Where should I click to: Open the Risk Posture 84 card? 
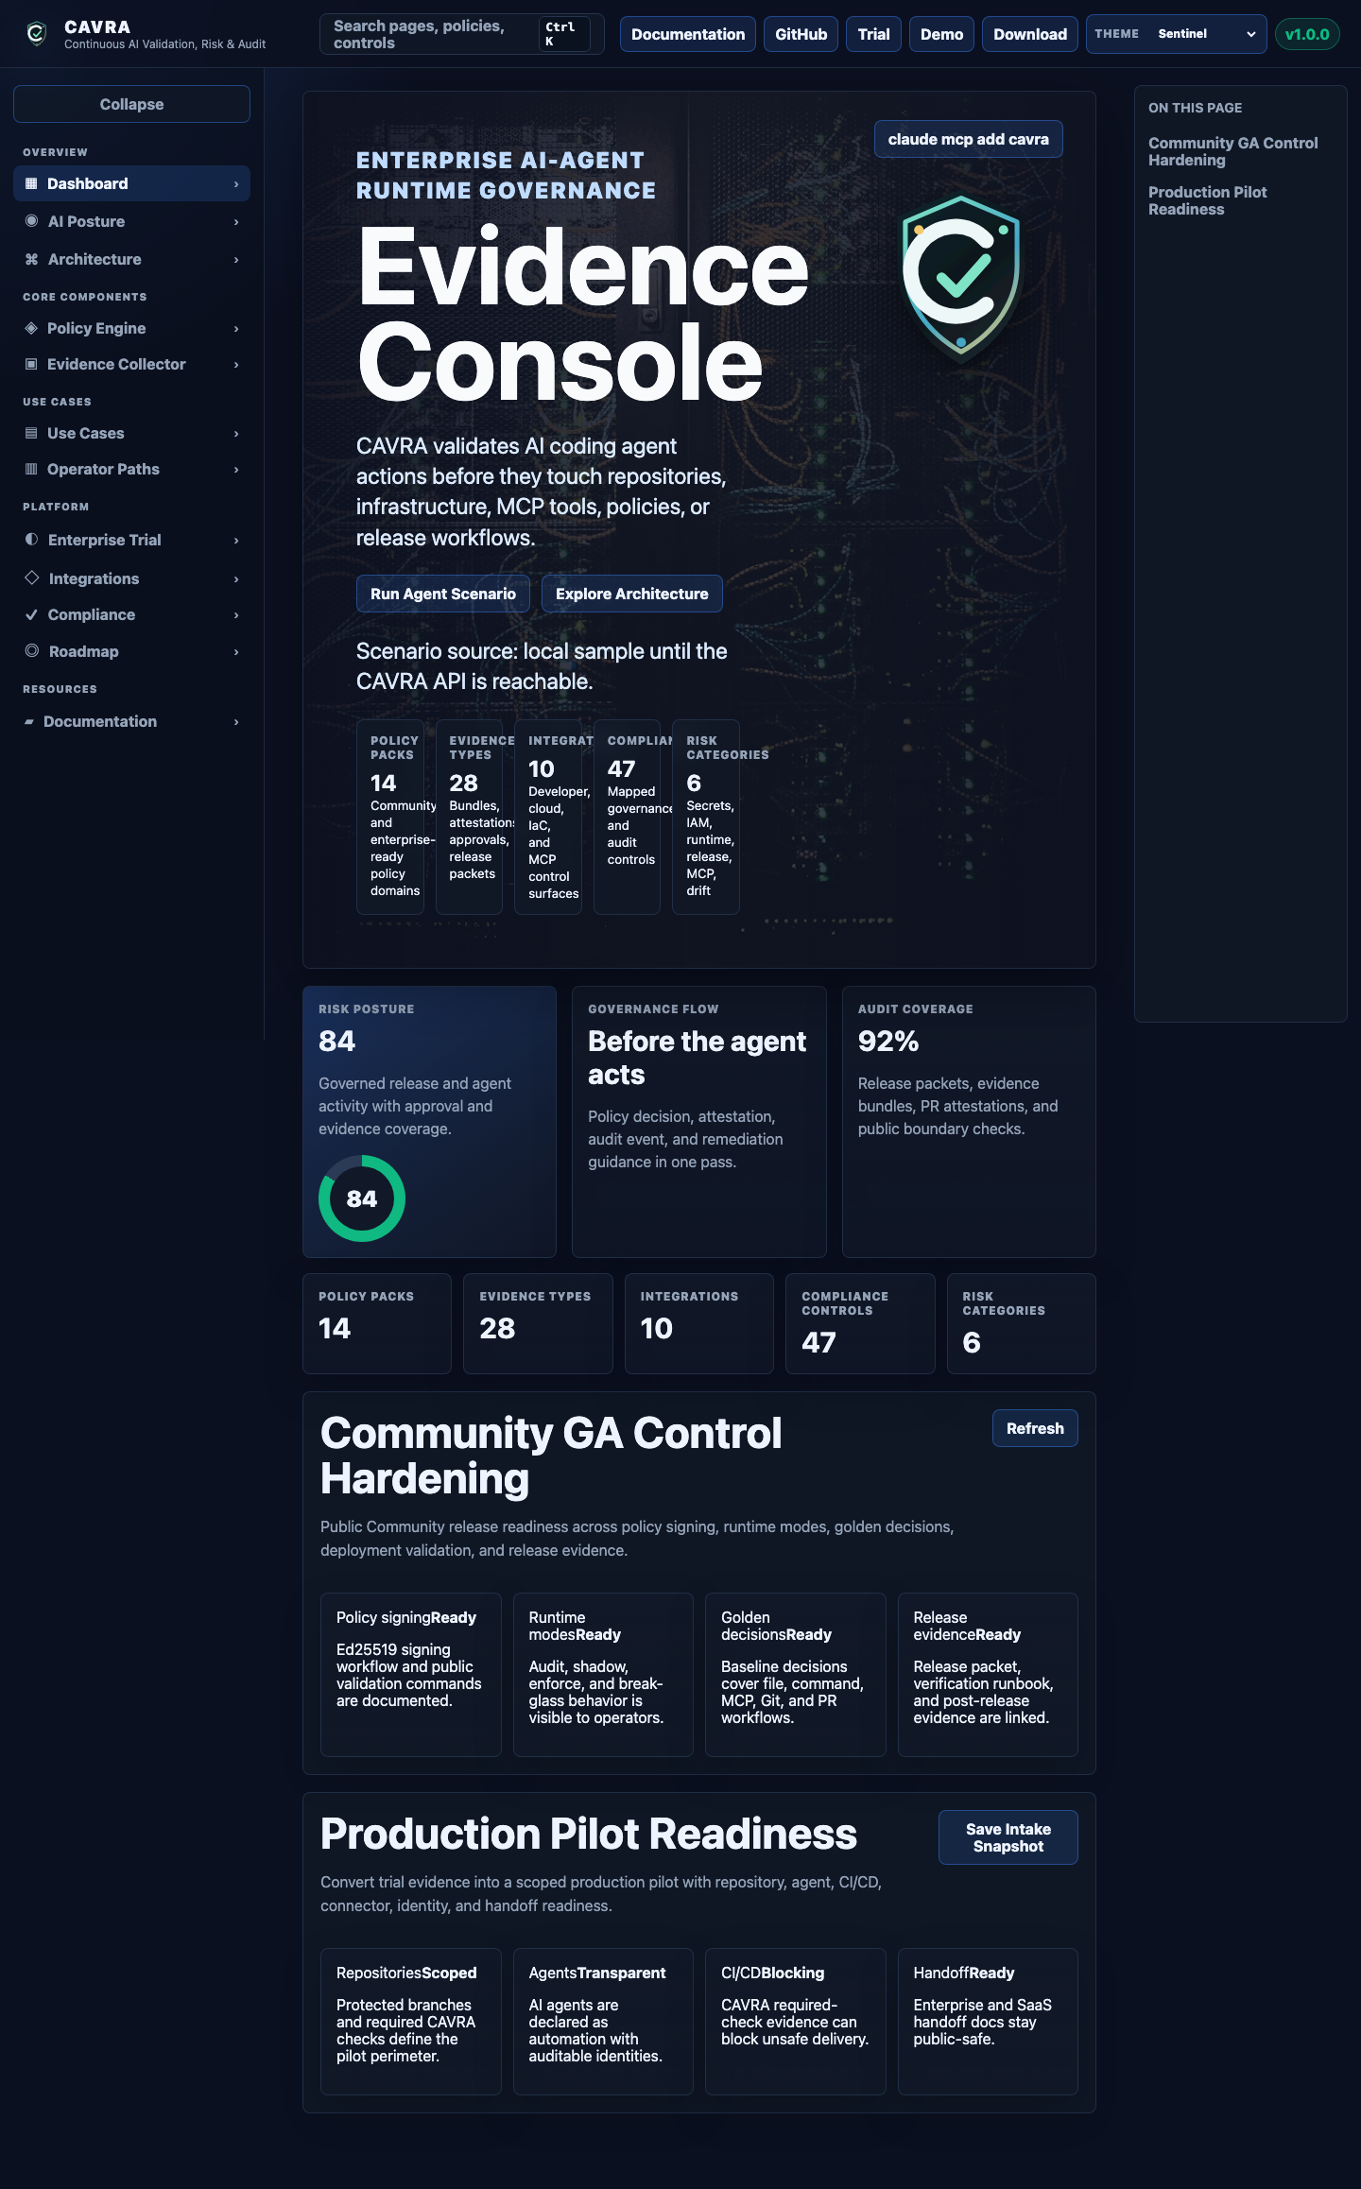coord(429,1122)
